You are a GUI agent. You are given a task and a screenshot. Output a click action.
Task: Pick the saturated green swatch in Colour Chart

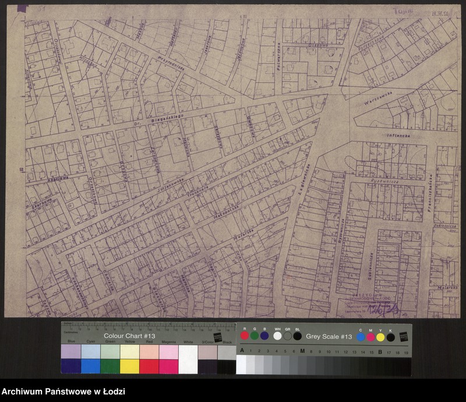(x=110, y=366)
